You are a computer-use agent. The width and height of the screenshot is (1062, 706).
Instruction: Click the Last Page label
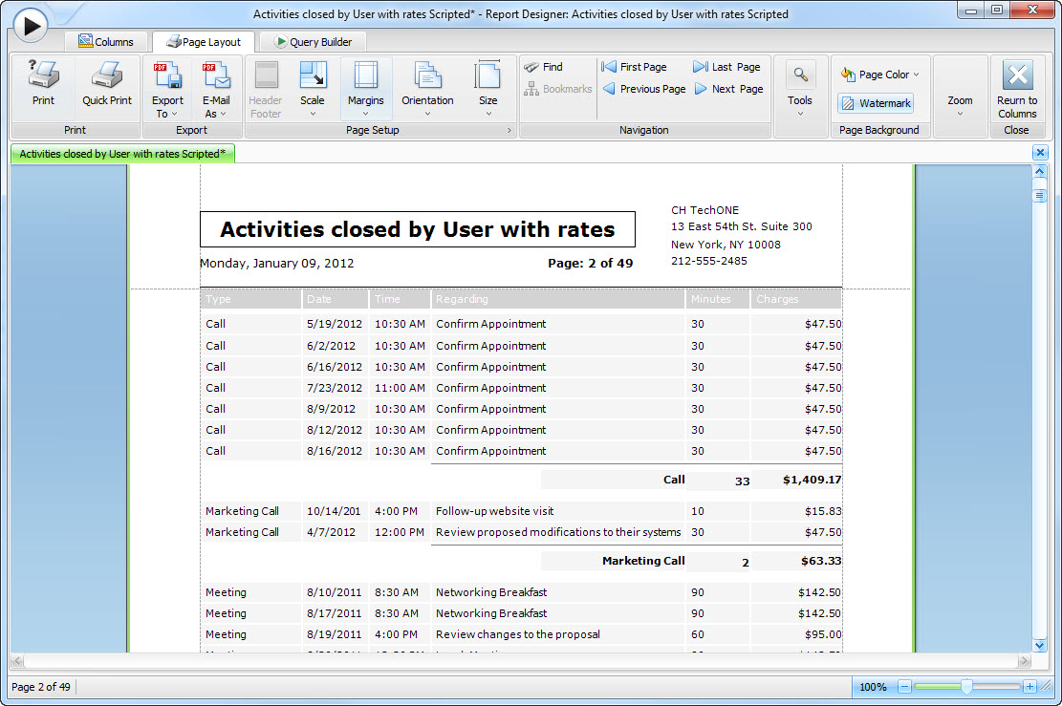pyautogui.click(x=736, y=67)
